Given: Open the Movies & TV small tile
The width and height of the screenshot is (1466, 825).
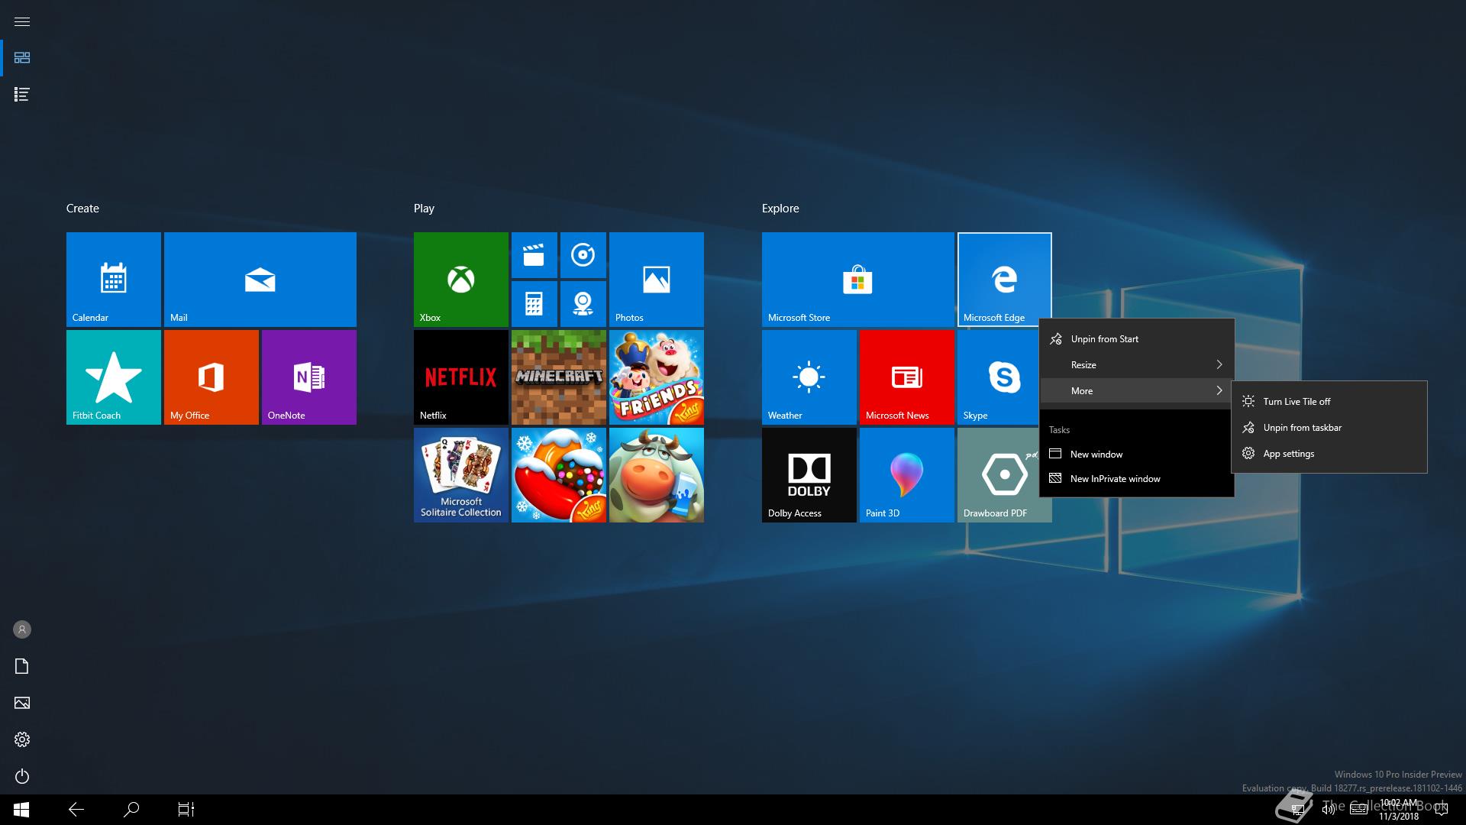Looking at the screenshot, I should click(x=534, y=255).
